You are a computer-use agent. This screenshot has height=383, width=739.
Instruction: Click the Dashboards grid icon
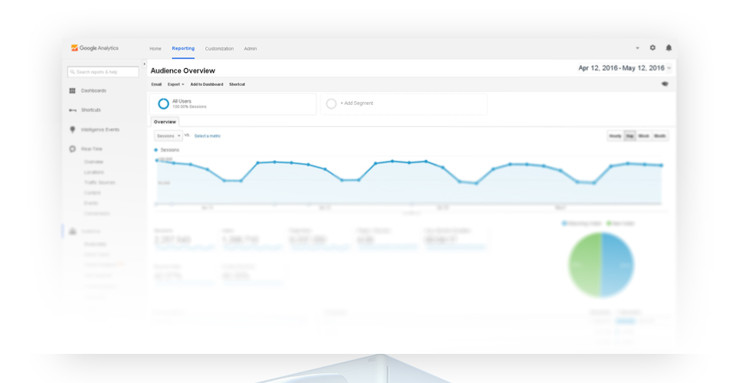[72, 90]
